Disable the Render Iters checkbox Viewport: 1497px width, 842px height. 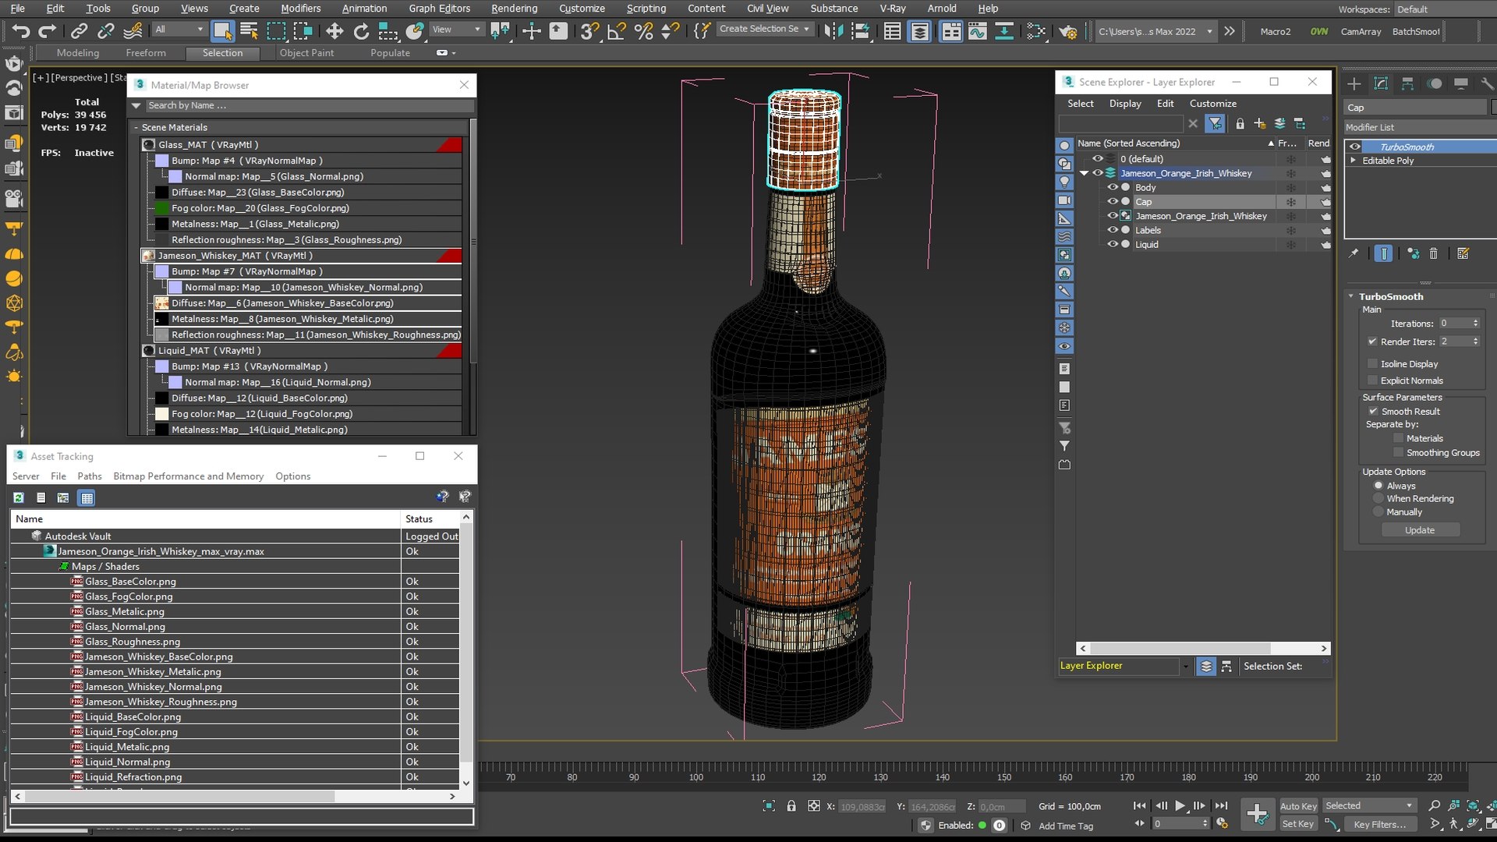coord(1372,341)
